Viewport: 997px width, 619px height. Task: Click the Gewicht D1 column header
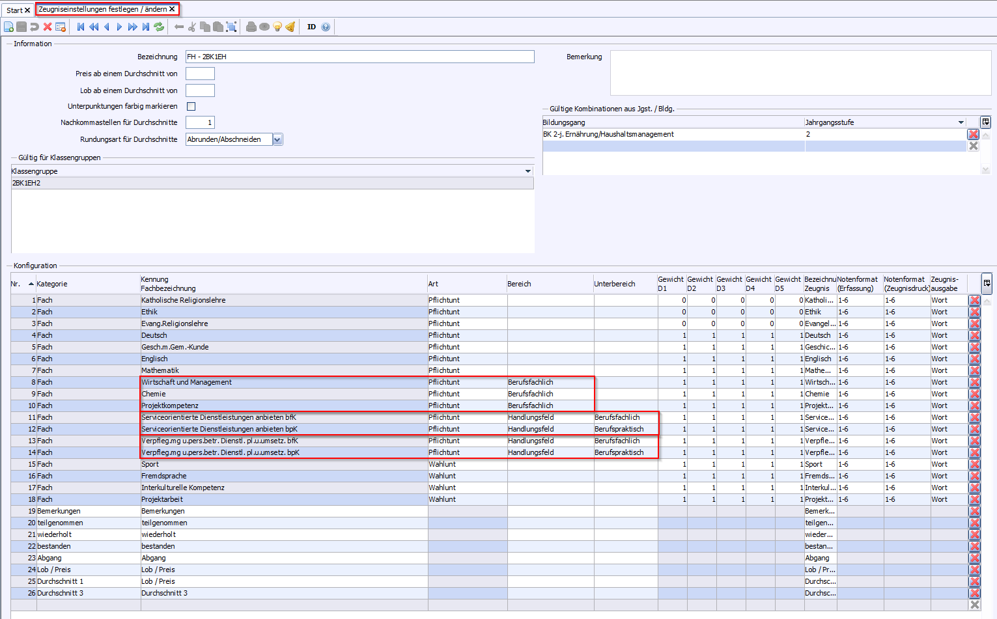coord(672,284)
